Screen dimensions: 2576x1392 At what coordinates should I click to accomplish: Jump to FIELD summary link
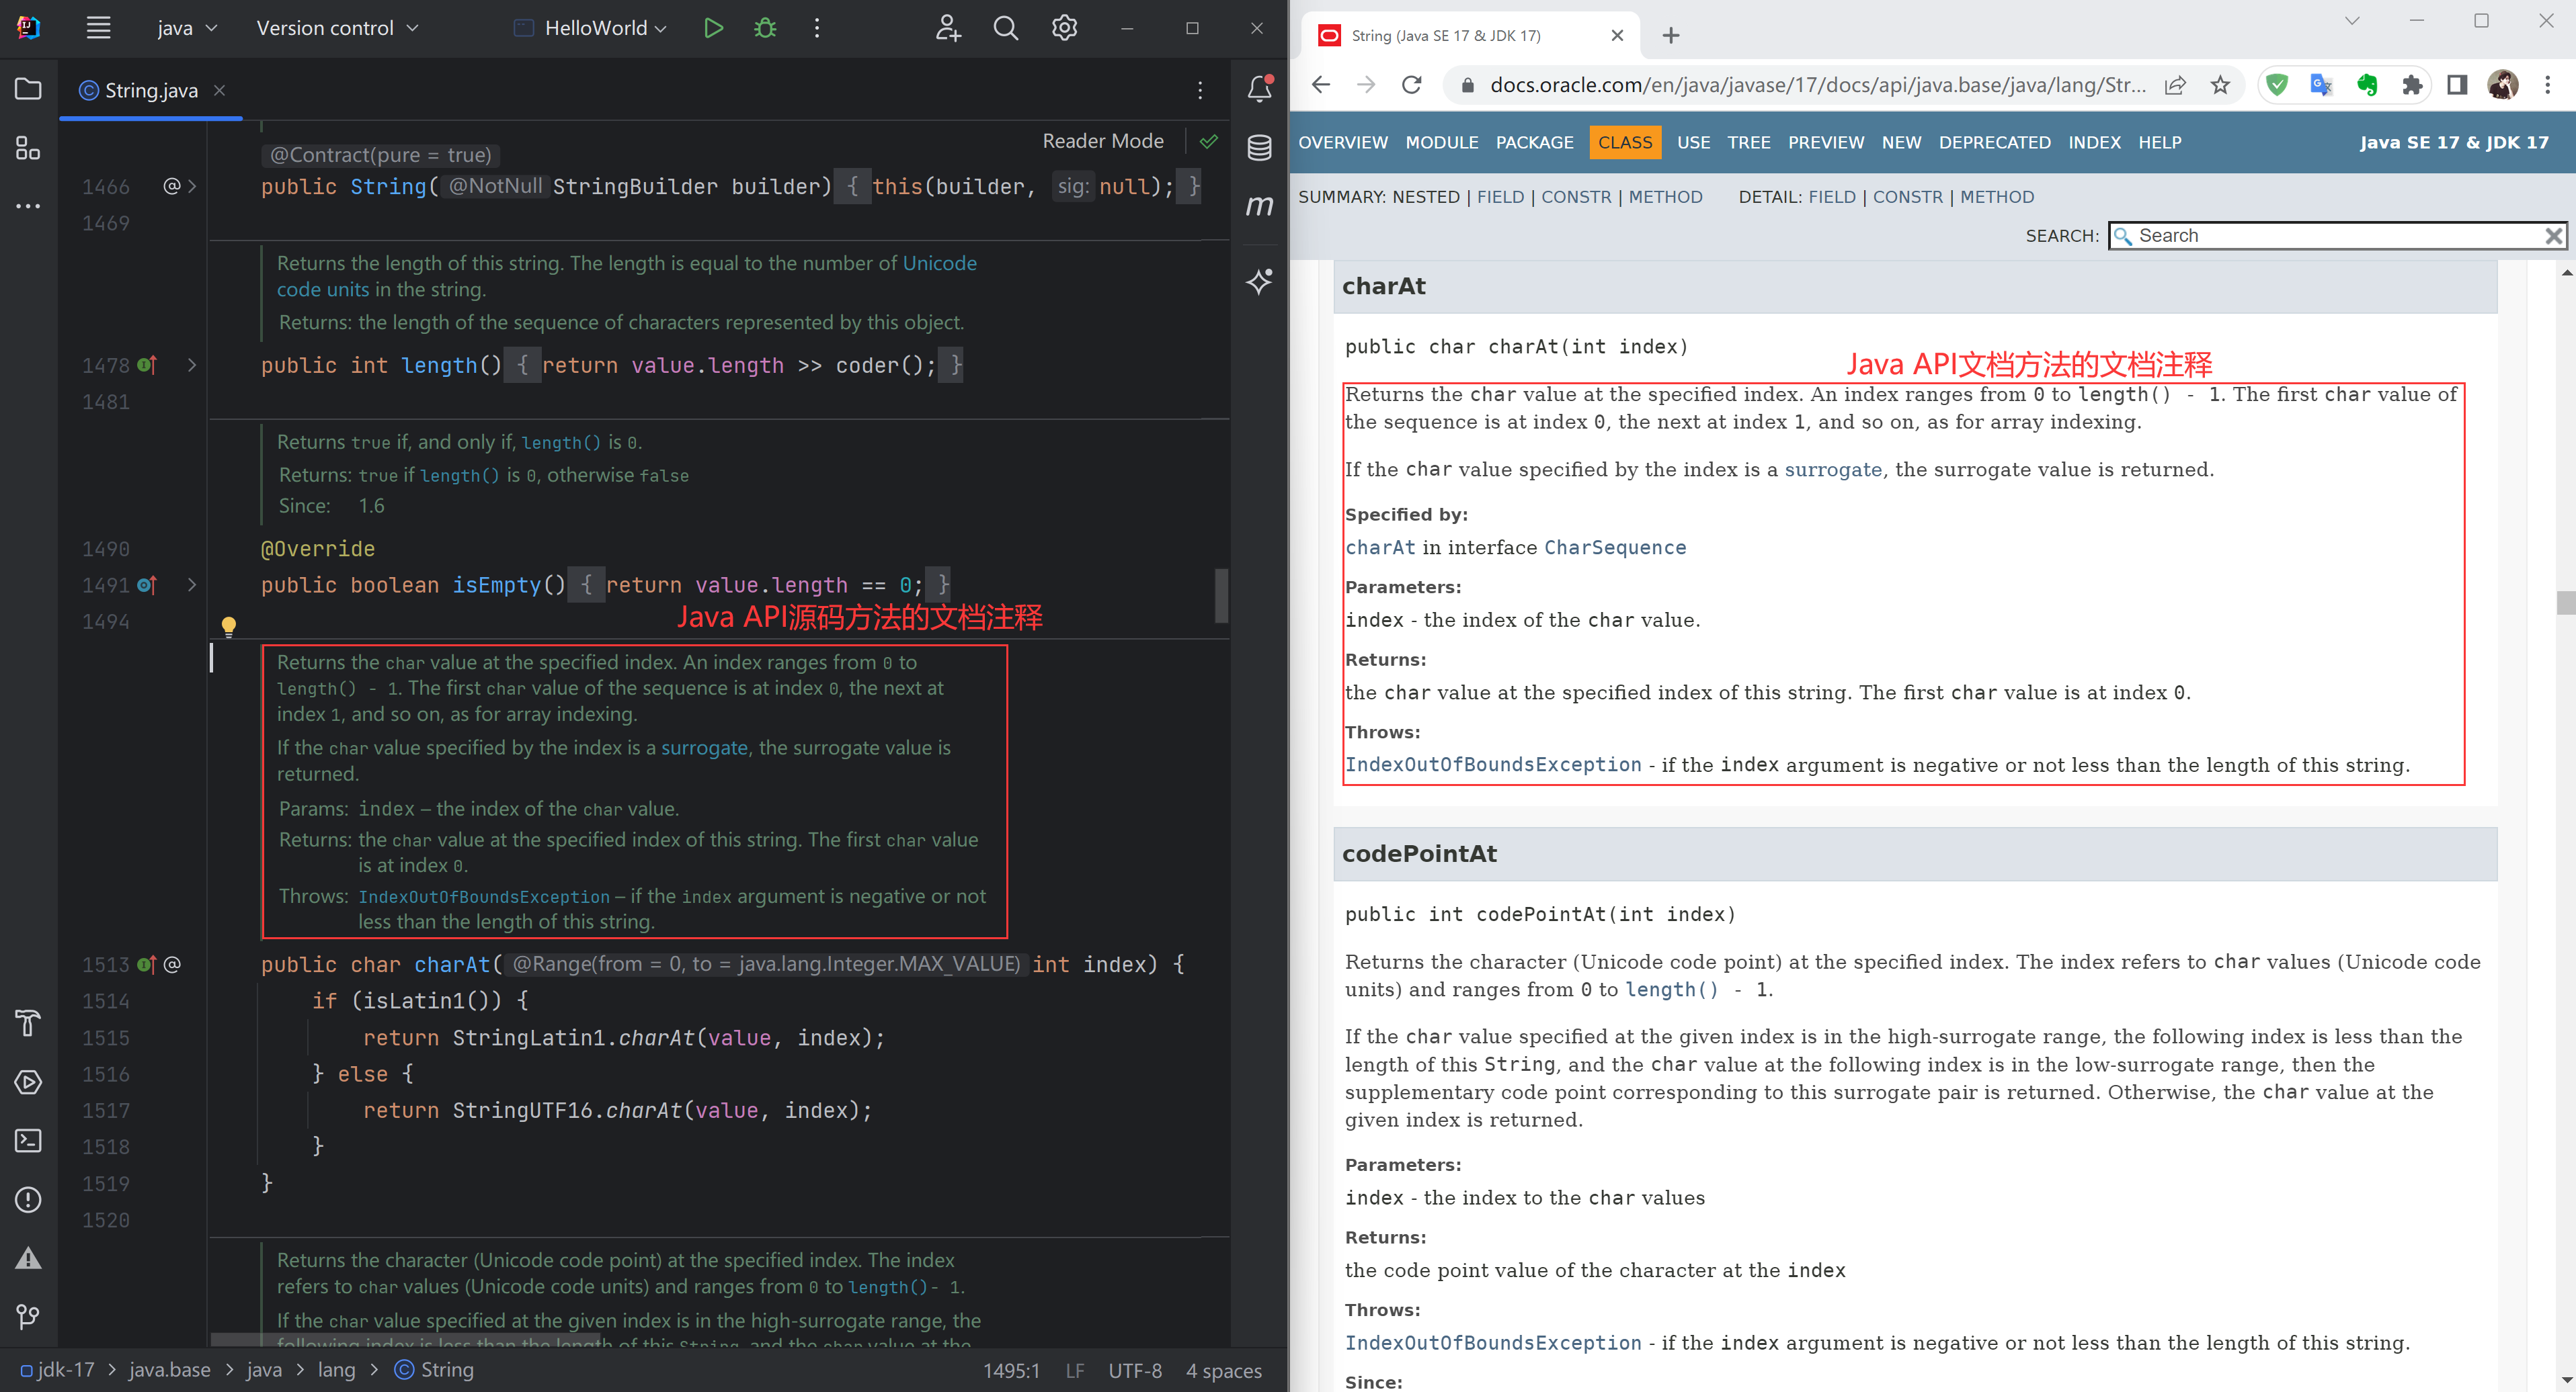pos(1500,197)
